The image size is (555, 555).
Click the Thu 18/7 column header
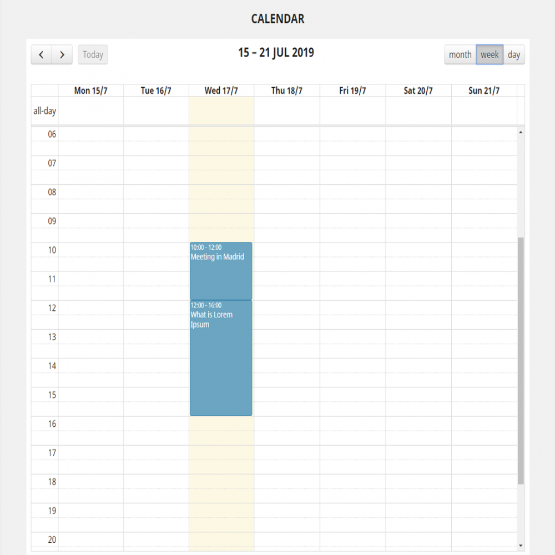[x=287, y=91]
